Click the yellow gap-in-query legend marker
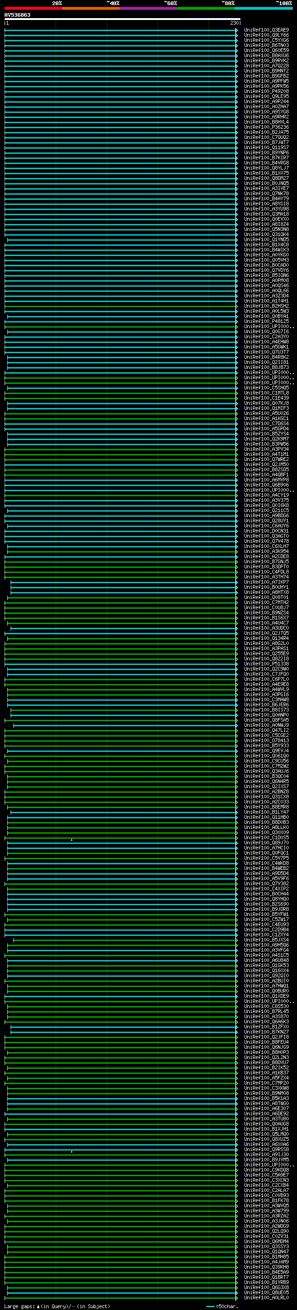 (x=38, y=1306)
